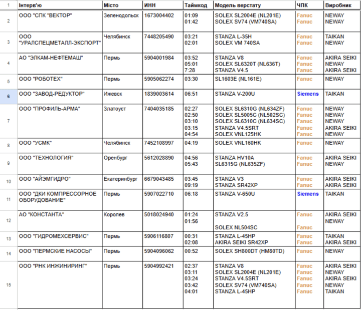Image resolution: width=361 pixels, height=310 pixels.
Task: Click city cell Зеленодольск
Action: (122, 21)
